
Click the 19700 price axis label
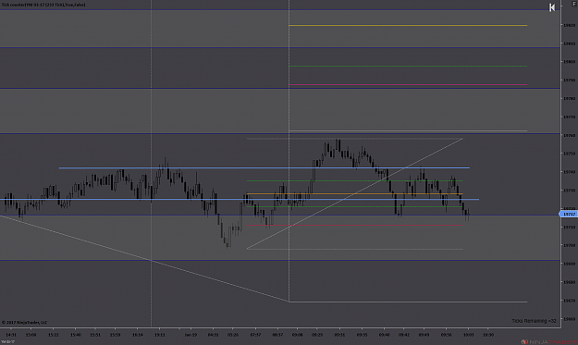pyautogui.click(x=569, y=245)
